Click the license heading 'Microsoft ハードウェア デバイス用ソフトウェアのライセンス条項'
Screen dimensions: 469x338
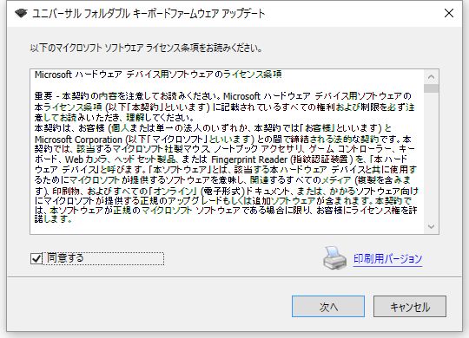pos(158,75)
